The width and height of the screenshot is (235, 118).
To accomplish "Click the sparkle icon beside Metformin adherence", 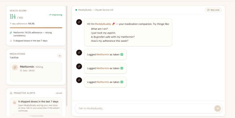I will [11, 32].
